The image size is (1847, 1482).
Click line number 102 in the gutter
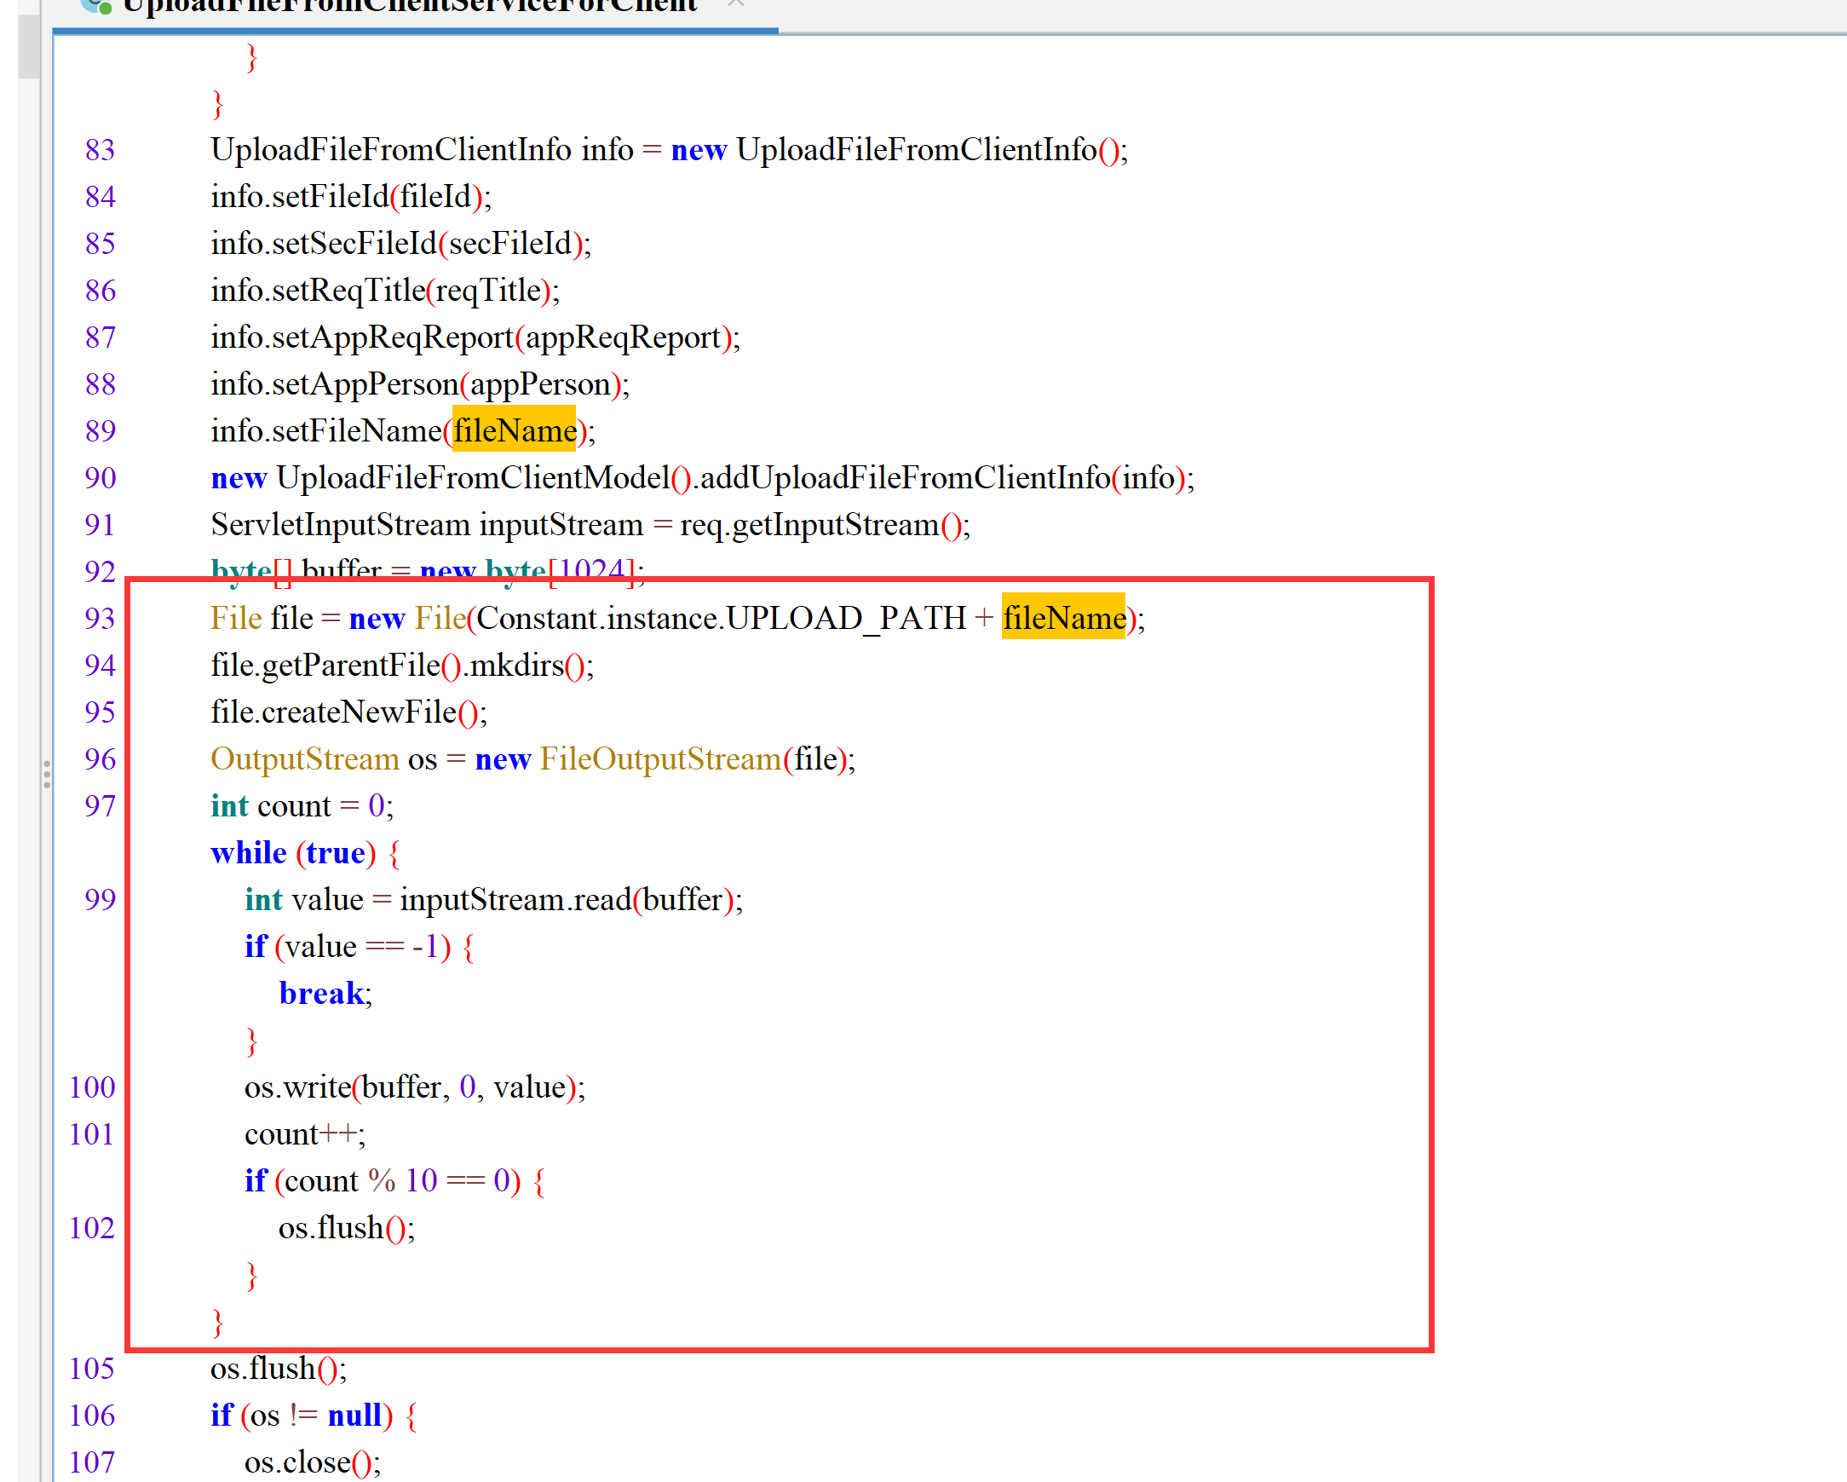92,1227
